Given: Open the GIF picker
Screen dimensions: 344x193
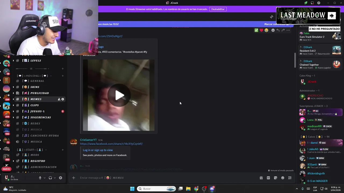Looking at the screenshot, I should 268,178.
